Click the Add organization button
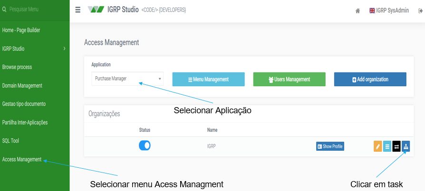The height and width of the screenshot is (191, 425). pyautogui.click(x=370, y=79)
